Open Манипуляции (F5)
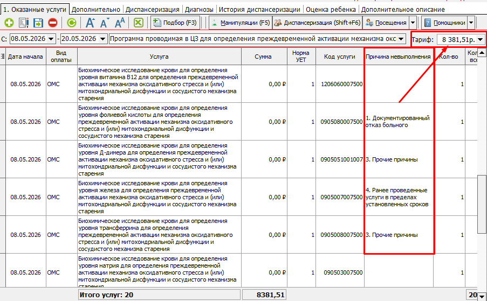 coord(241,23)
